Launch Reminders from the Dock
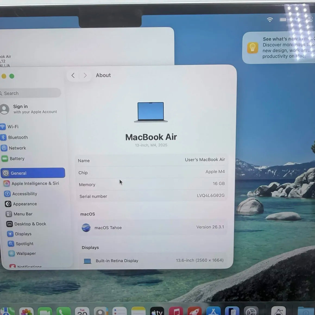Screen dimensions: 315x315 coord(119,311)
